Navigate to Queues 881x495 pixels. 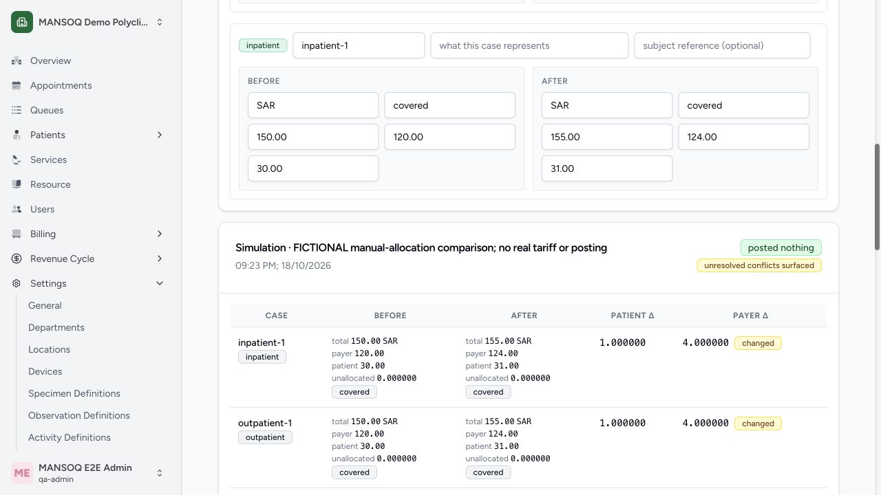pos(47,110)
